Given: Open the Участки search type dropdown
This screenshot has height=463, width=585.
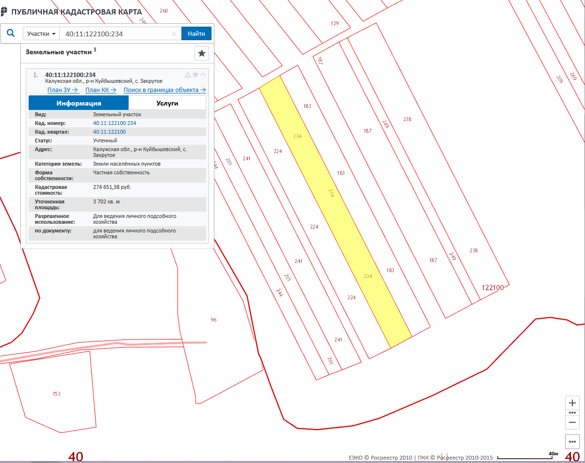Looking at the screenshot, I should click(42, 34).
